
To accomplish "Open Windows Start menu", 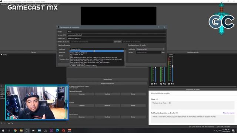I will pos(3,130).
